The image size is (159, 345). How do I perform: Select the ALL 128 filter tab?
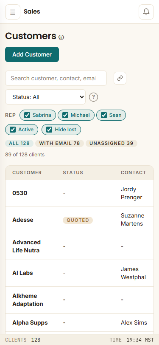pos(20,143)
